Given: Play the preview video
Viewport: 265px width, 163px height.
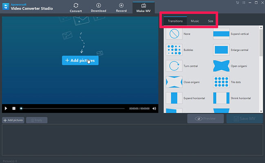Looking at the screenshot, I should coord(6,108).
